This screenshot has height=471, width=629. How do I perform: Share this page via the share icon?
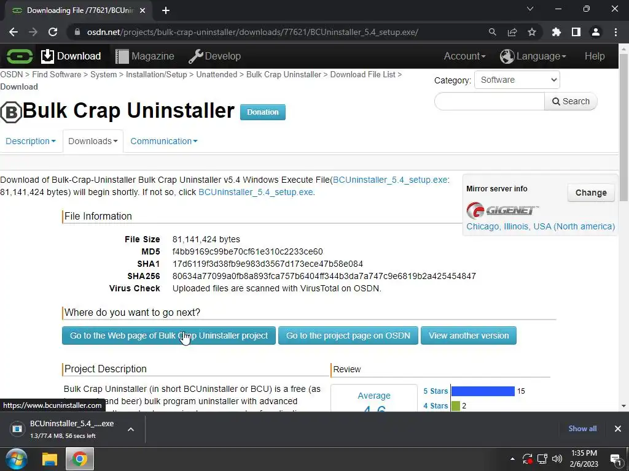pos(512,32)
